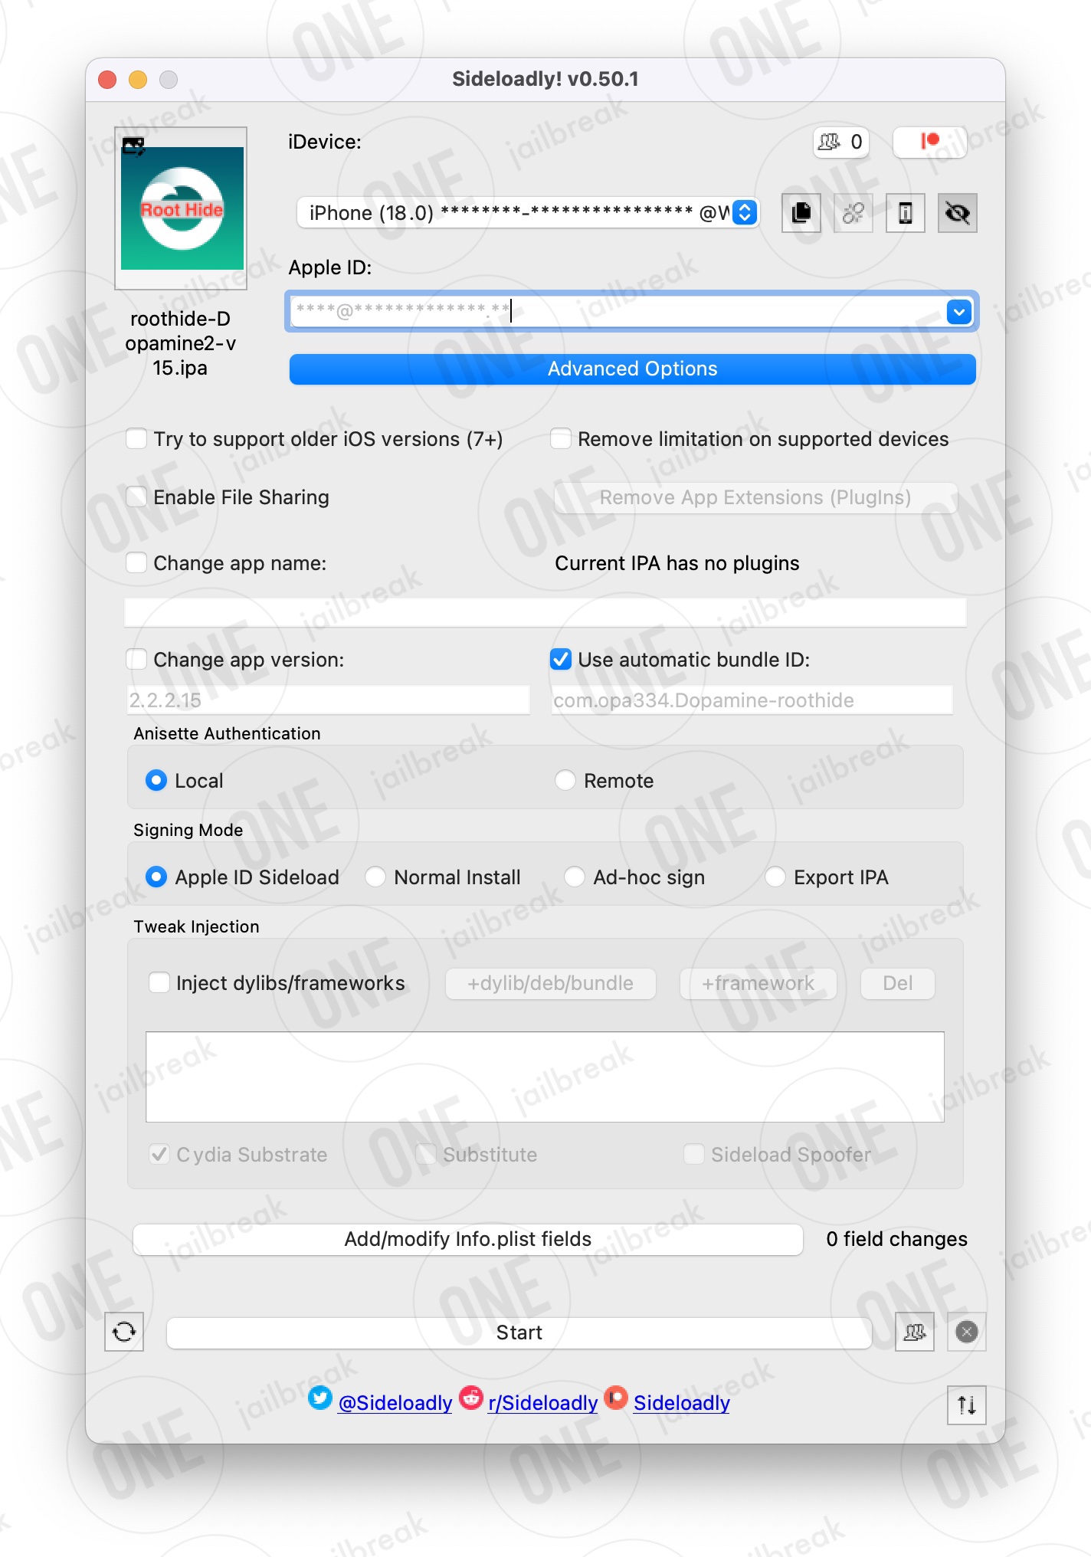Click the link/unpair icon button
Screen dimensions: 1091x1557
coord(853,212)
